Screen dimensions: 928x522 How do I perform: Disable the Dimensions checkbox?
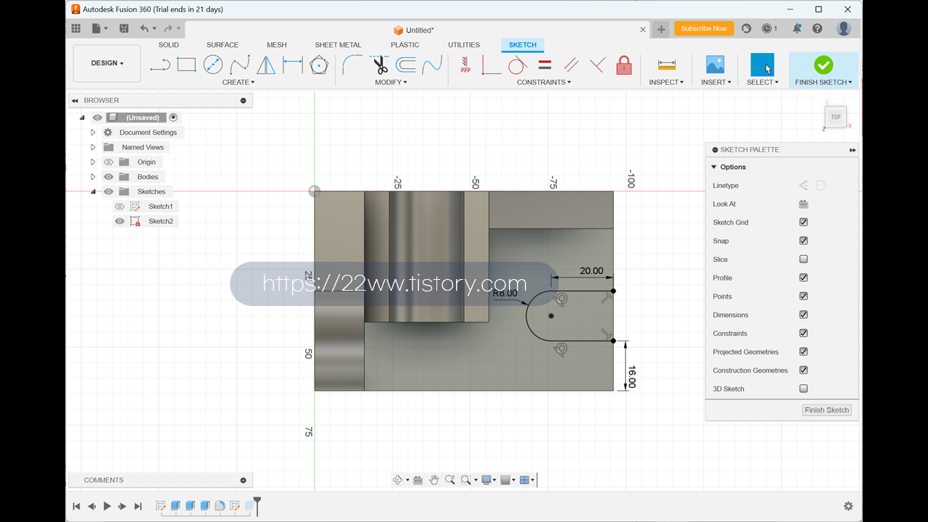pos(803,315)
